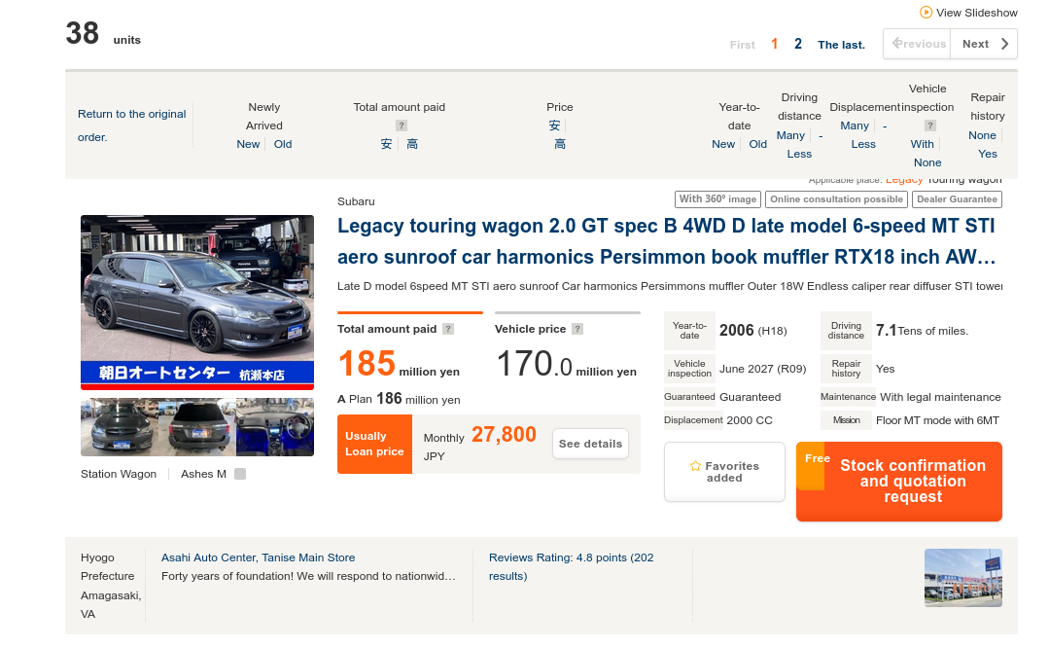
Task: Click the Station Wagon body type label
Action: [119, 474]
